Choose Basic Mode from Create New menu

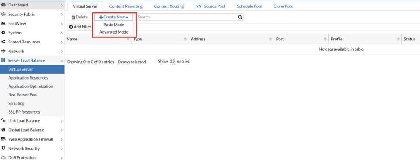tap(114, 25)
